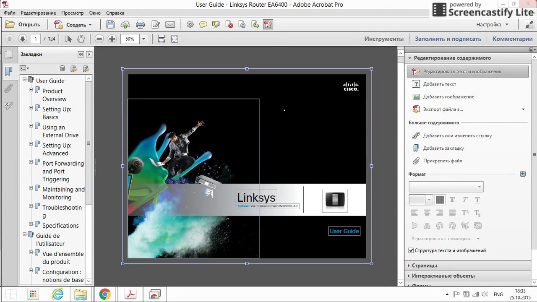The width and height of the screenshot is (537, 302).
Task: Click the cloud upload icon in toolbar
Action: 125,25
